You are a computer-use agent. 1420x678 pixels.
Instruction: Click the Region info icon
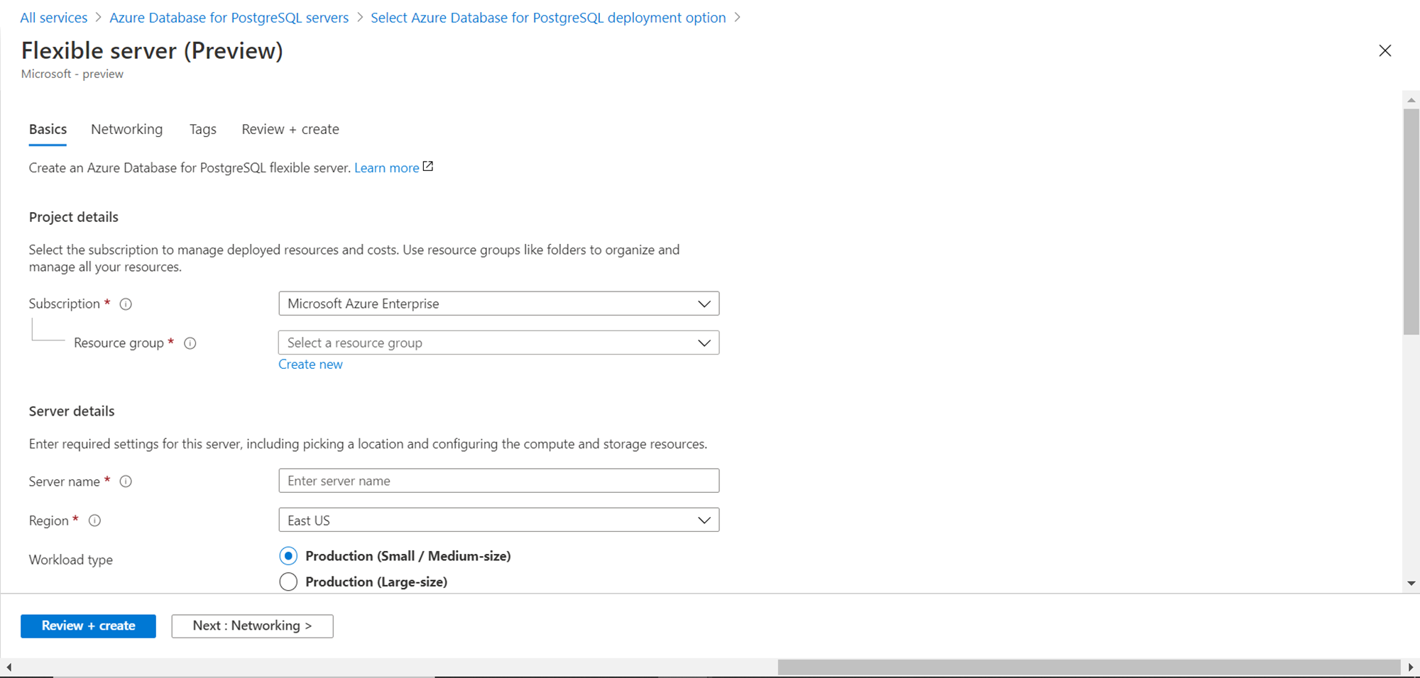point(94,521)
